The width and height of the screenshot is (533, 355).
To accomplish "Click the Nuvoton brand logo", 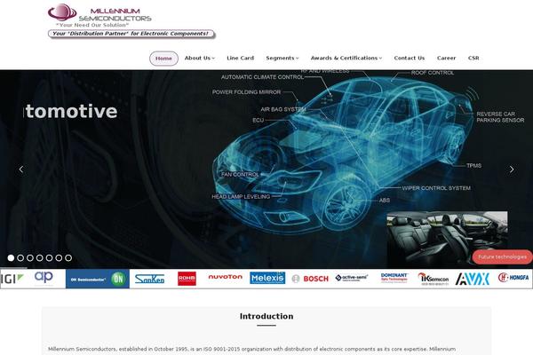I will tap(225, 277).
